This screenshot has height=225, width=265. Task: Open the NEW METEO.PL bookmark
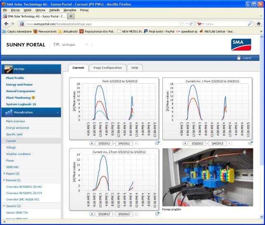(x=130, y=31)
